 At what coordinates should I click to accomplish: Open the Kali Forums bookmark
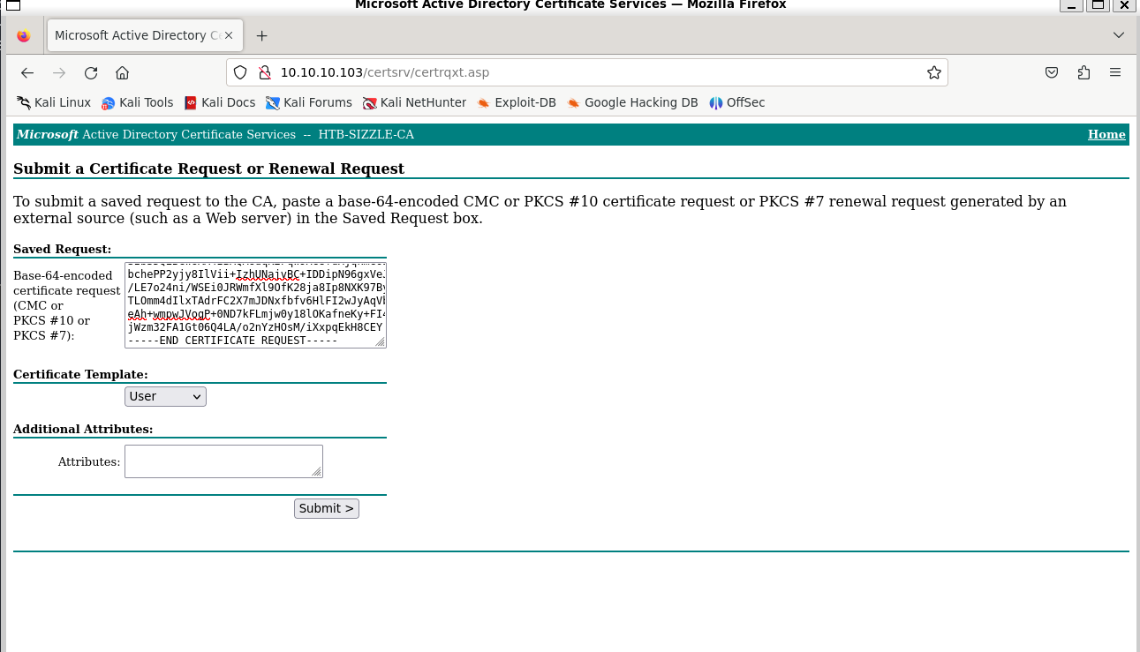click(x=309, y=102)
